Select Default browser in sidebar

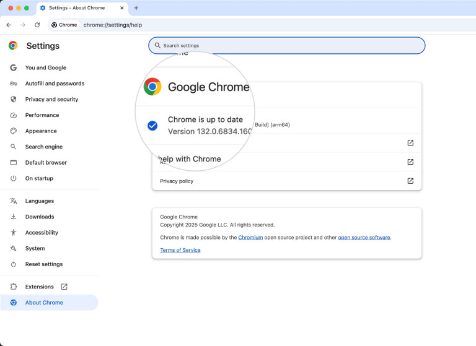pyautogui.click(x=46, y=163)
